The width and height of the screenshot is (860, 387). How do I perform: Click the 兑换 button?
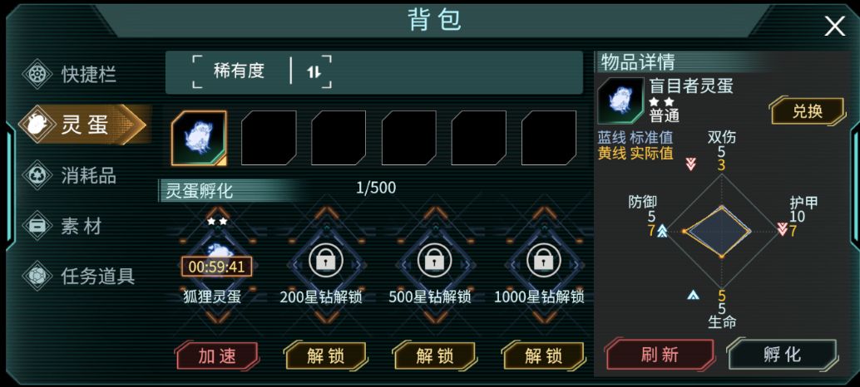[x=808, y=111]
